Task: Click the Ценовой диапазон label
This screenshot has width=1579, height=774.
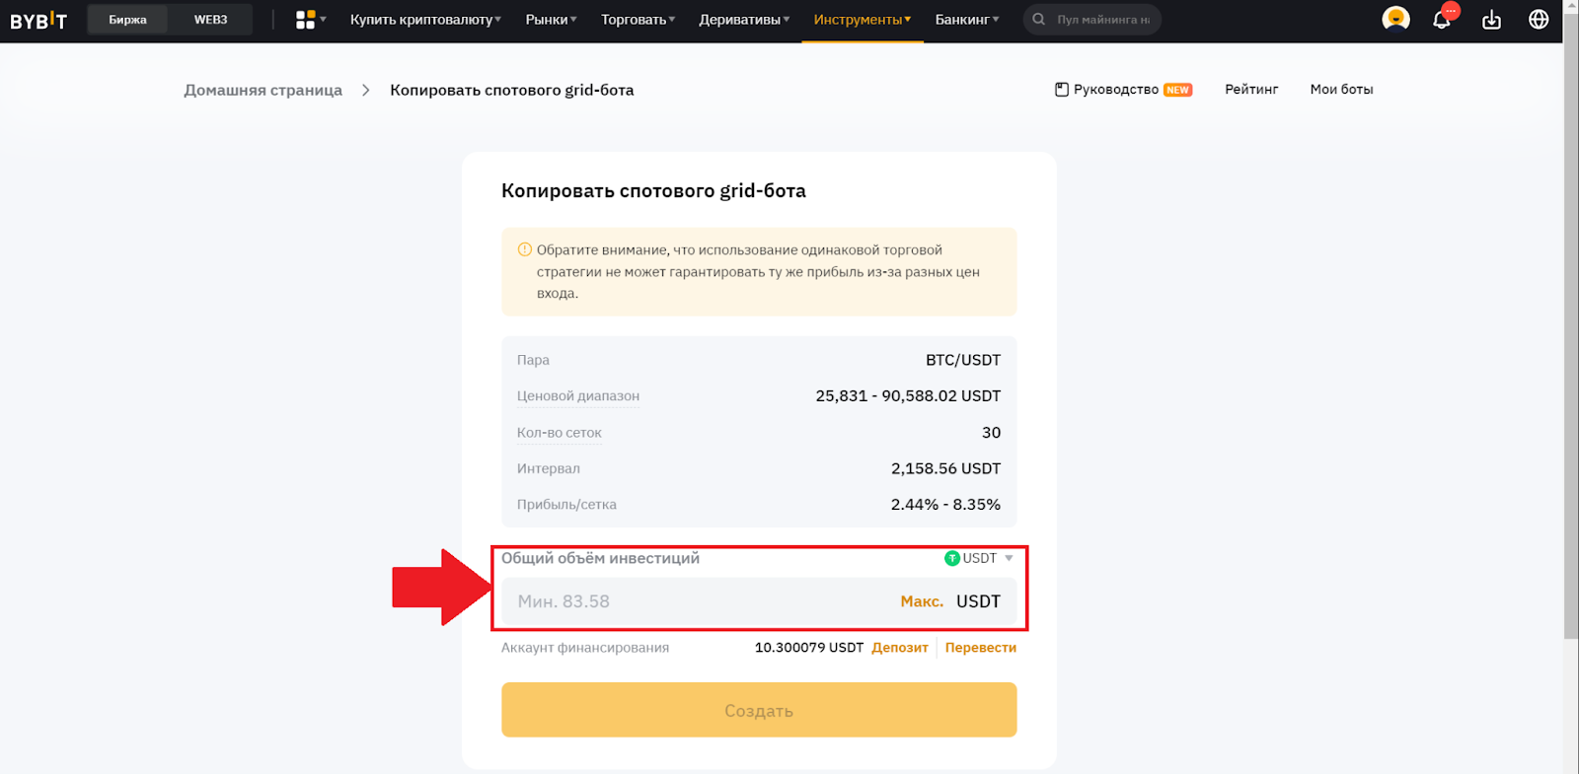Action: (578, 396)
